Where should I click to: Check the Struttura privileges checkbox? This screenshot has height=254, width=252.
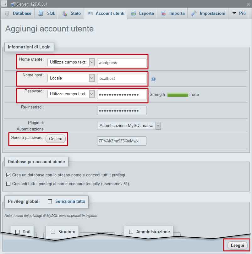pos(53,232)
